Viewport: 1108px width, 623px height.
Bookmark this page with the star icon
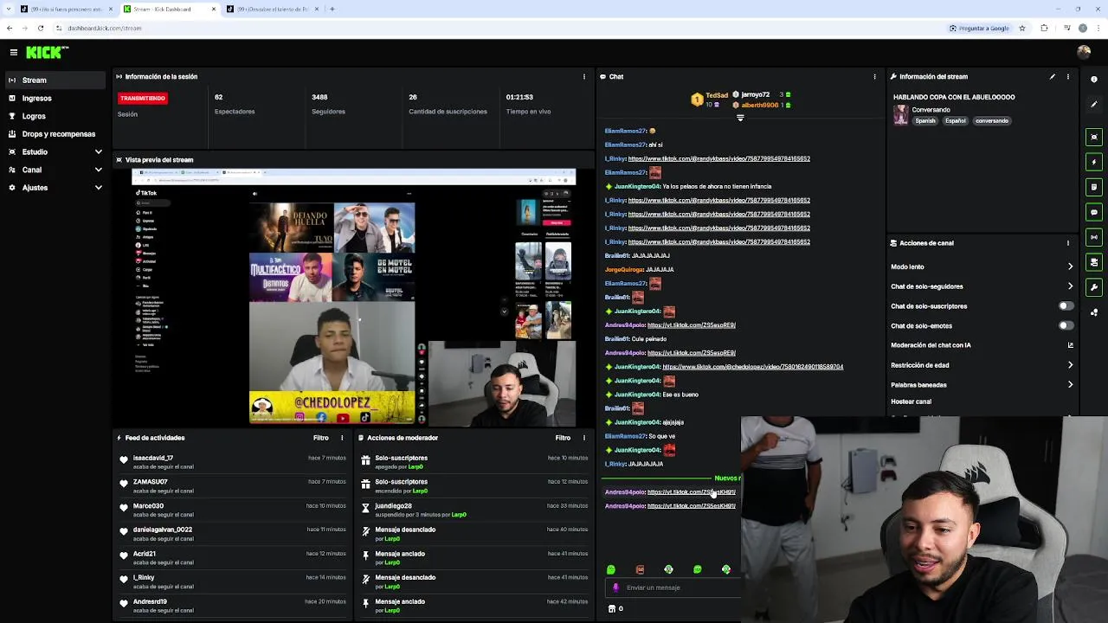pos(1022,28)
